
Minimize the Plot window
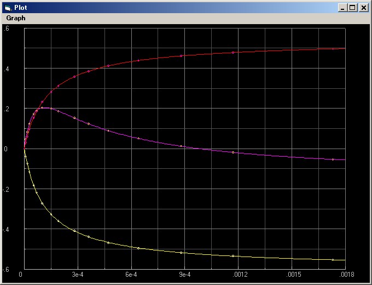(x=342, y=8)
